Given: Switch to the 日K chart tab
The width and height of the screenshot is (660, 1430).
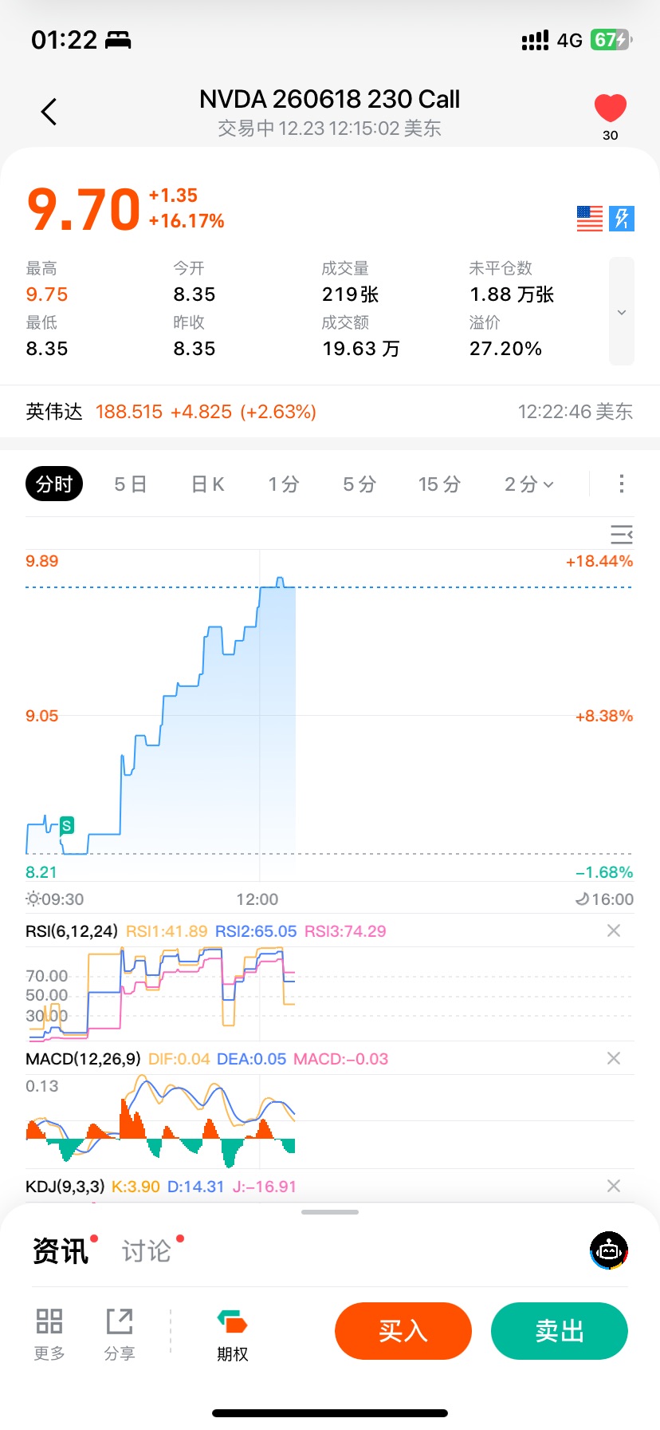Looking at the screenshot, I should pyautogui.click(x=208, y=484).
